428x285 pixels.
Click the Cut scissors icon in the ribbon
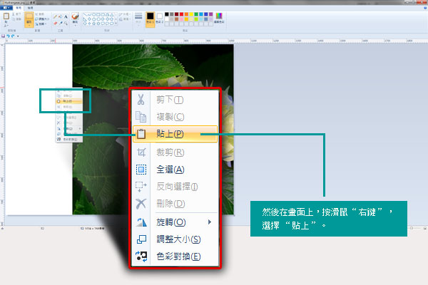pyautogui.click(x=13, y=14)
